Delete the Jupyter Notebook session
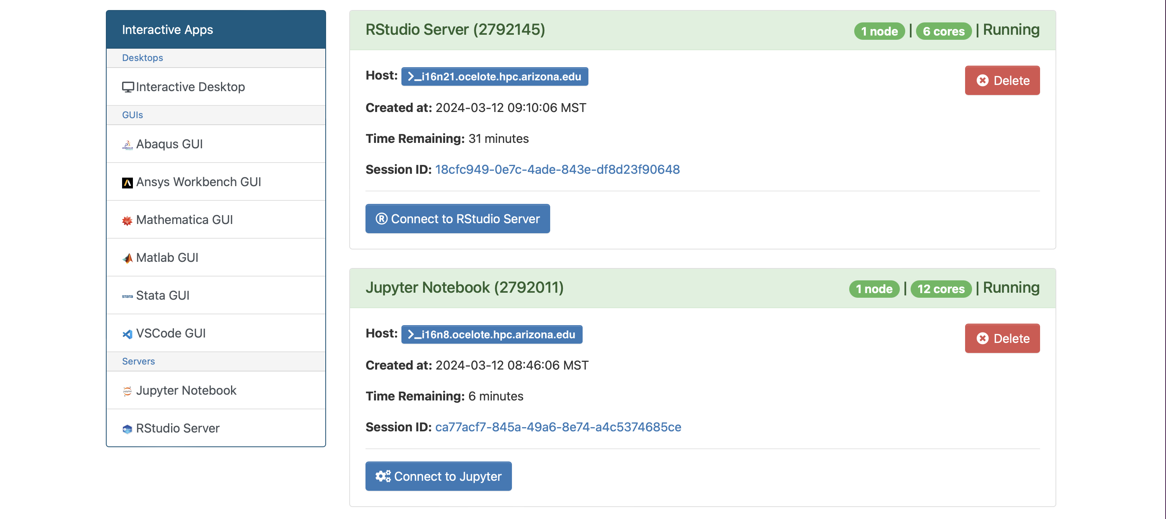The height and width of the screenshot is (519, 1166). (1002, 338)
